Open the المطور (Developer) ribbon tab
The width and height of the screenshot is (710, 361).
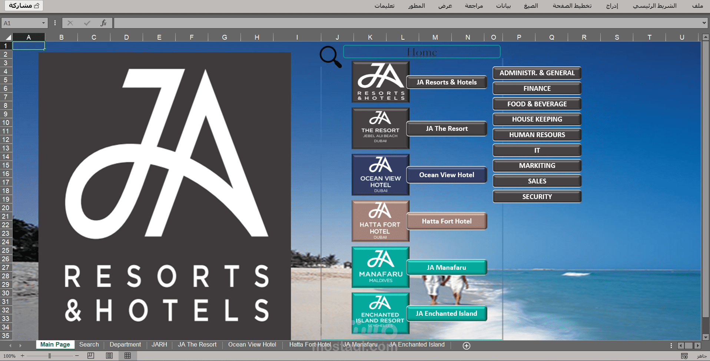click(x=417, y=6)
